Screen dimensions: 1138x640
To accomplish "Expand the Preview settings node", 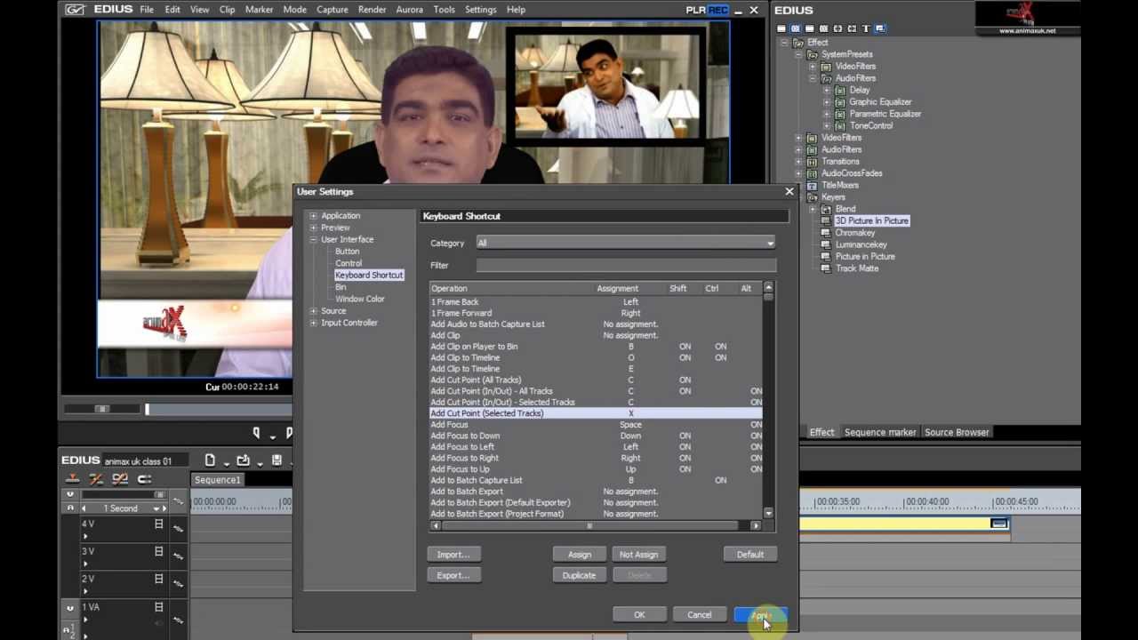I will [313, 228].
